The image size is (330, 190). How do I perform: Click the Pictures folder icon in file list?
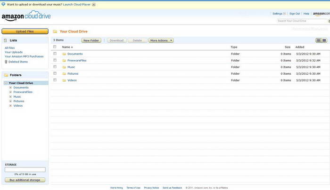64,74
